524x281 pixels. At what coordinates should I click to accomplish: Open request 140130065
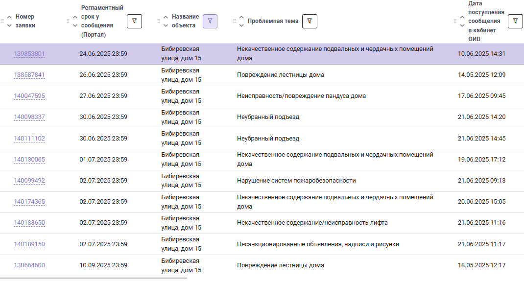click(29, 160)
